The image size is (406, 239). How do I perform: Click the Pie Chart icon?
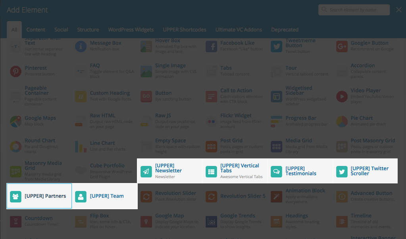[342, 121]
